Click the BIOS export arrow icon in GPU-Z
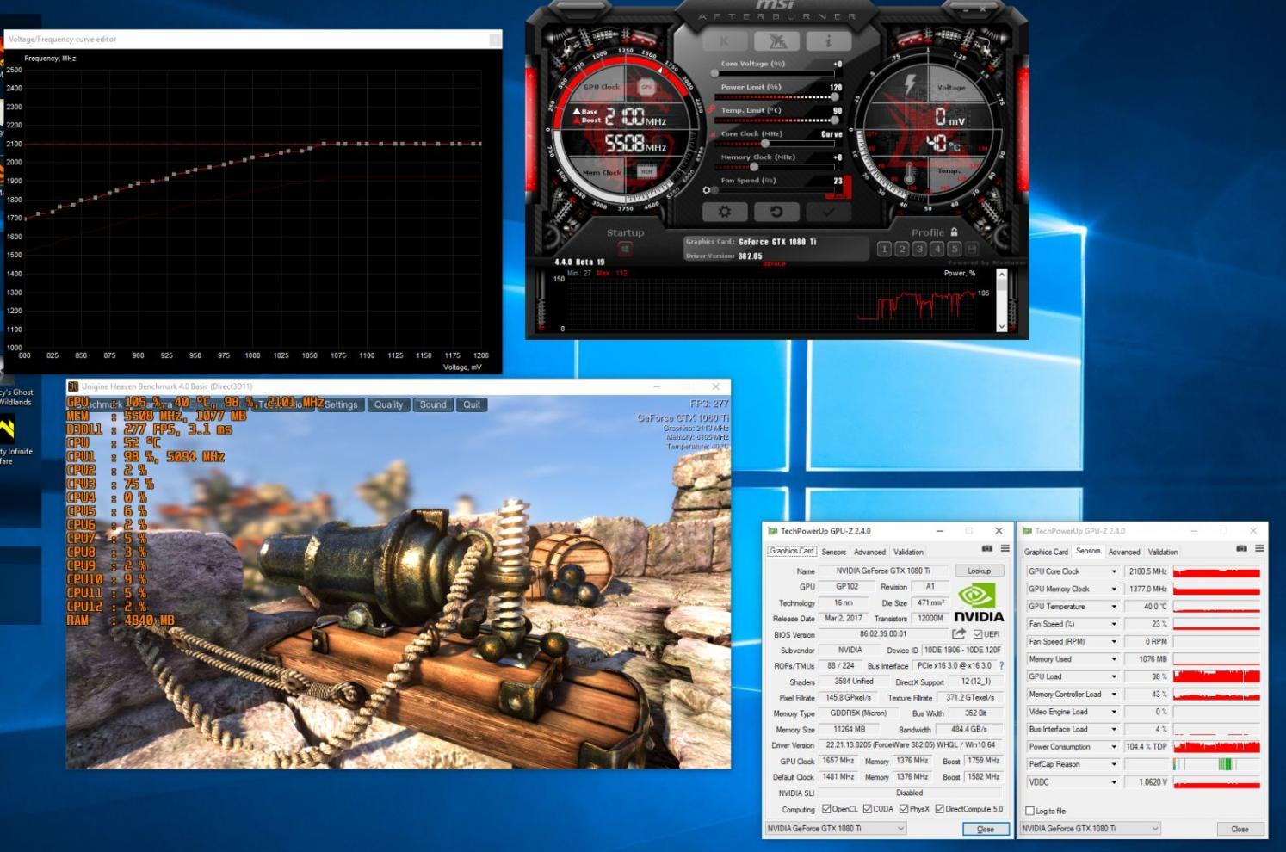 coord(958,633)
